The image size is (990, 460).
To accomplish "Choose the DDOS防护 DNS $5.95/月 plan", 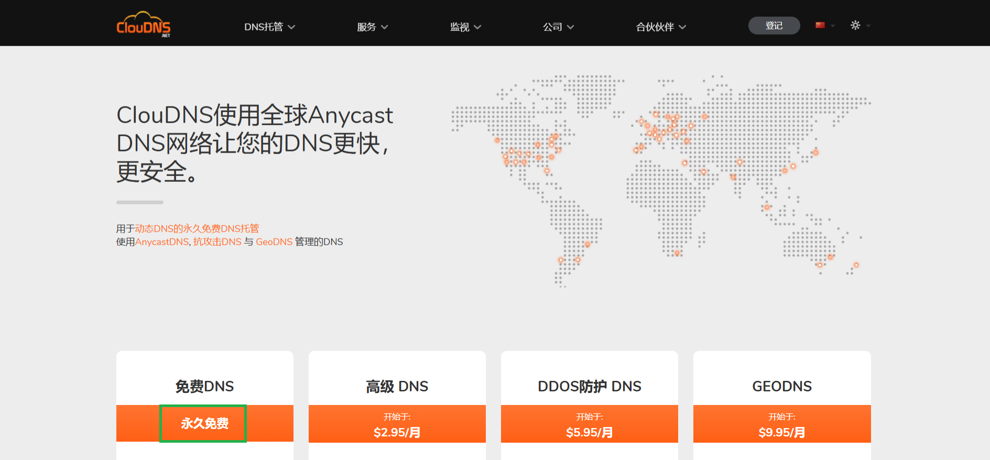I will click(x=589, y=424).
